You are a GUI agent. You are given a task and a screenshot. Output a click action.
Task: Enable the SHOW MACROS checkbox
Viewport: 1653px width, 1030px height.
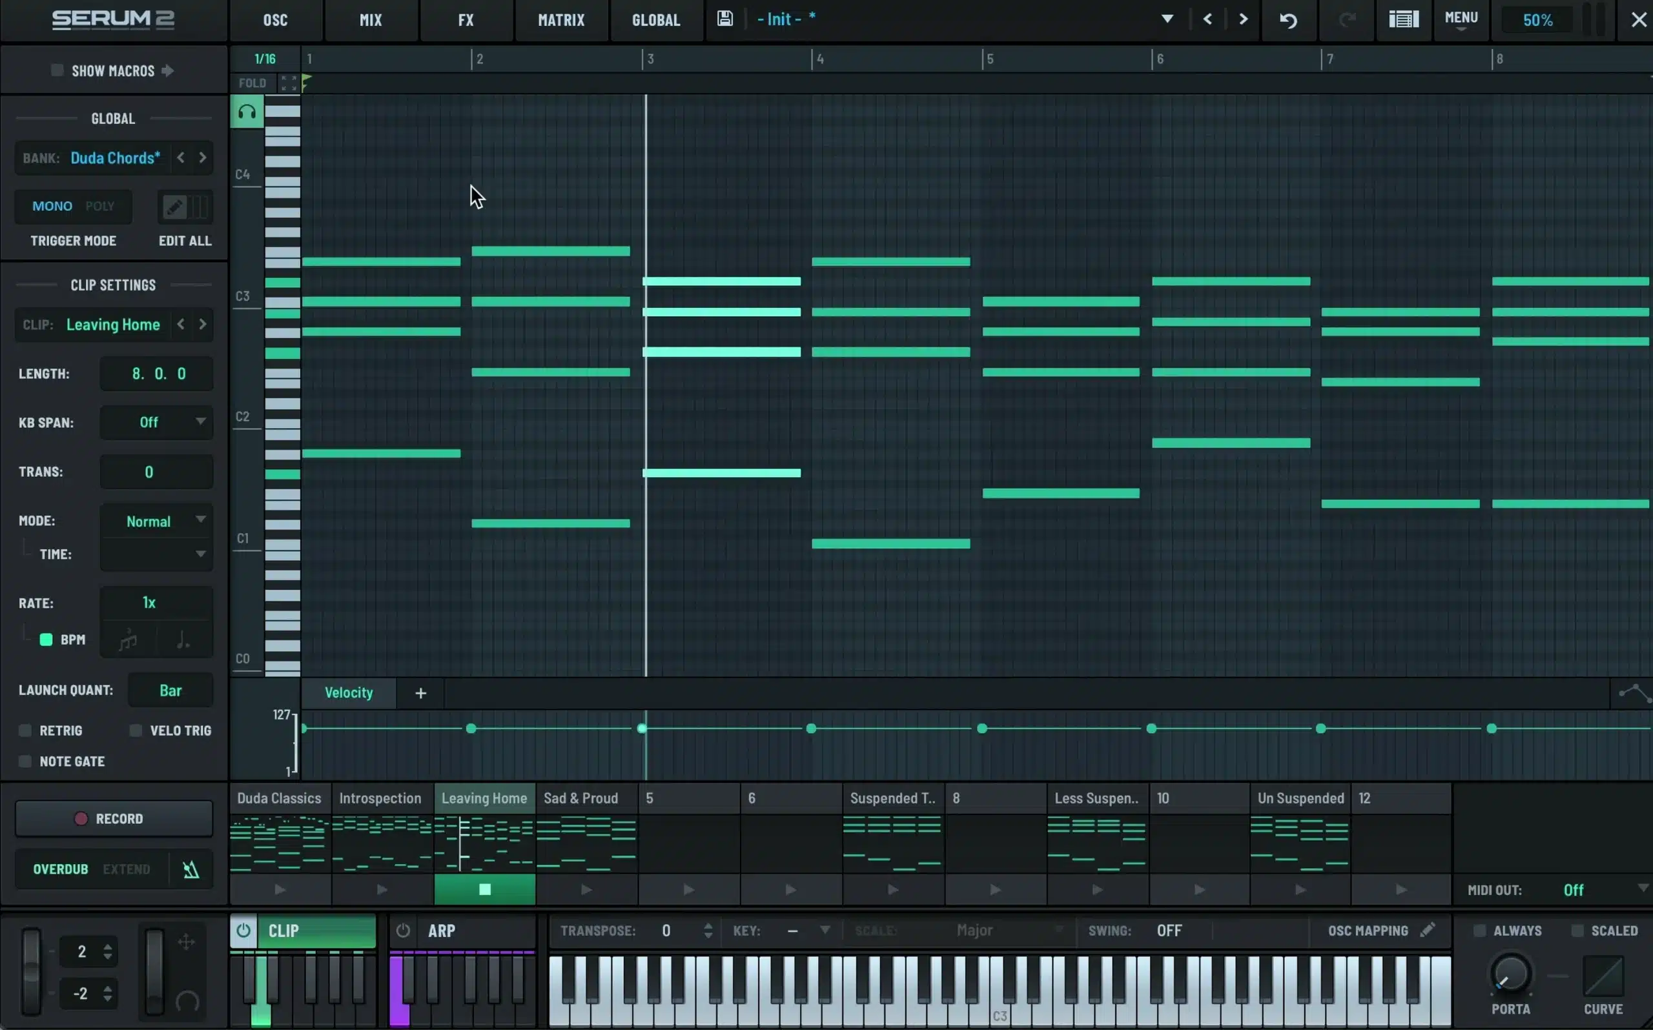click(57, 70)
